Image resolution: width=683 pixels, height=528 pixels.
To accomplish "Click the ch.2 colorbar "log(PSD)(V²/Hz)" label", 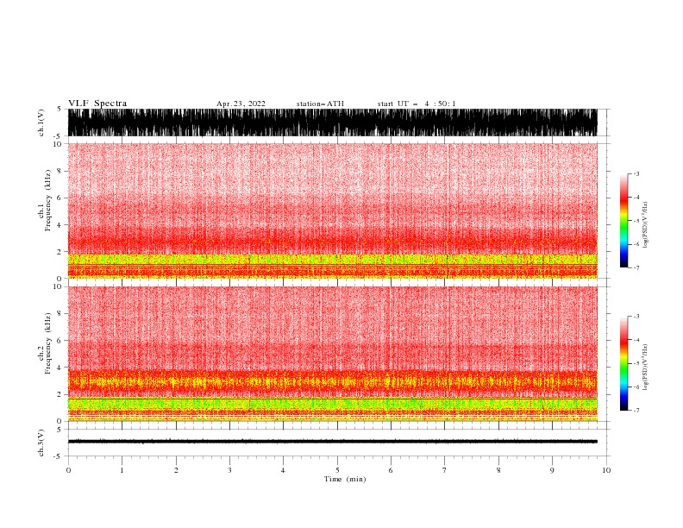I will pos(645,367).
